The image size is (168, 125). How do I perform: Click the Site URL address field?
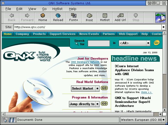coord(87,27)
